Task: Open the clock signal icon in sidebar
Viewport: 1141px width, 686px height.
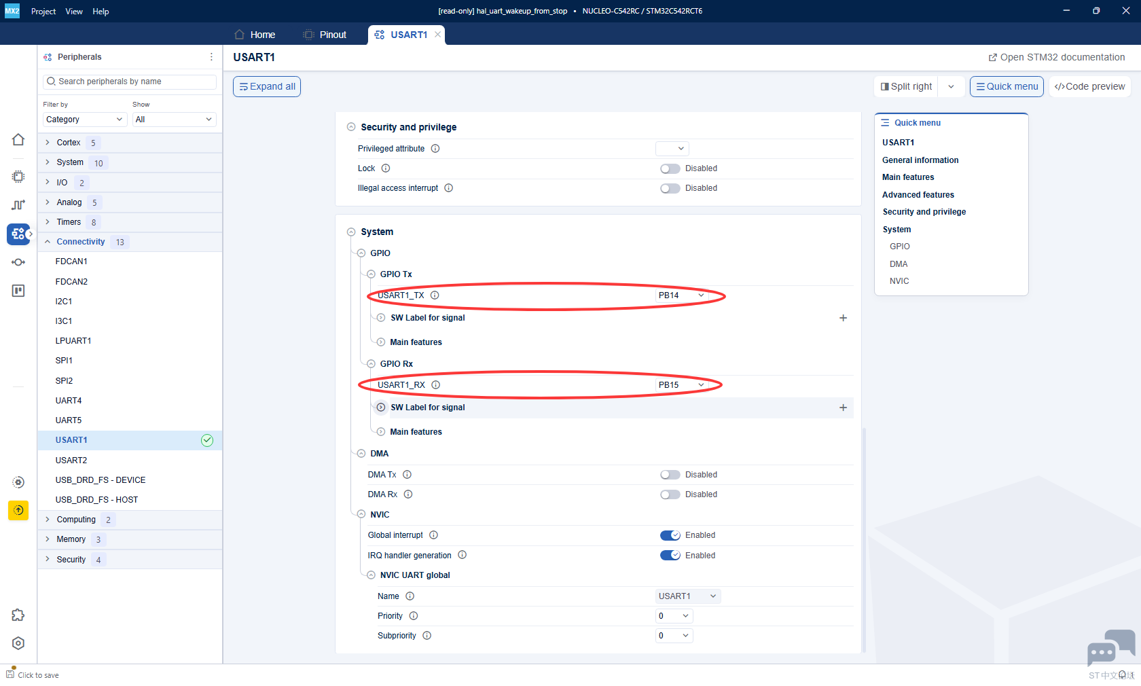Action: pos(18,205)
